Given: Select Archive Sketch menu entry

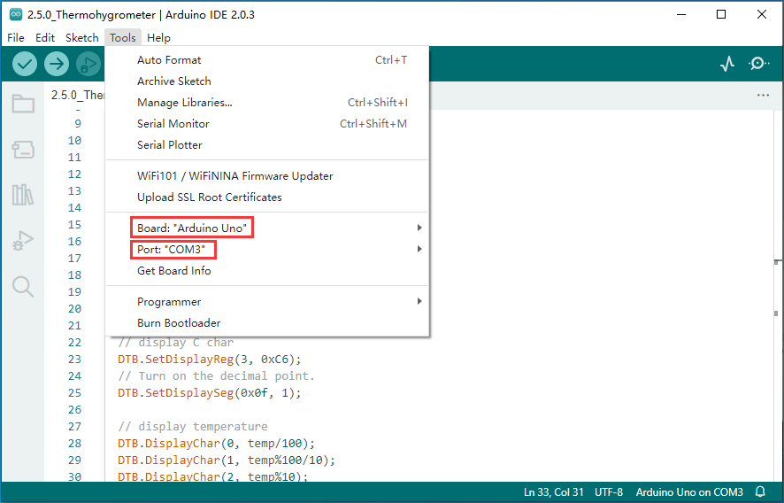Looking at the screenshot, I should point(267,81).
